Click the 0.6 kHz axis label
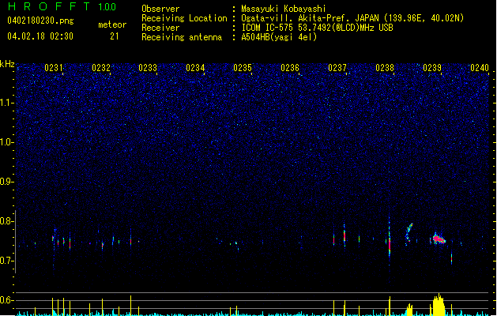Screen dimensions: 497x316 (x=7, y=300)
